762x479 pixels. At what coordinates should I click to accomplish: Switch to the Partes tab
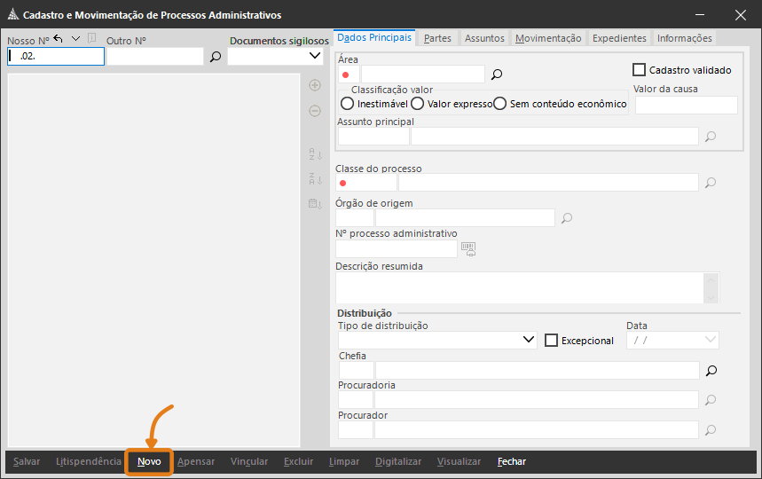437,38
